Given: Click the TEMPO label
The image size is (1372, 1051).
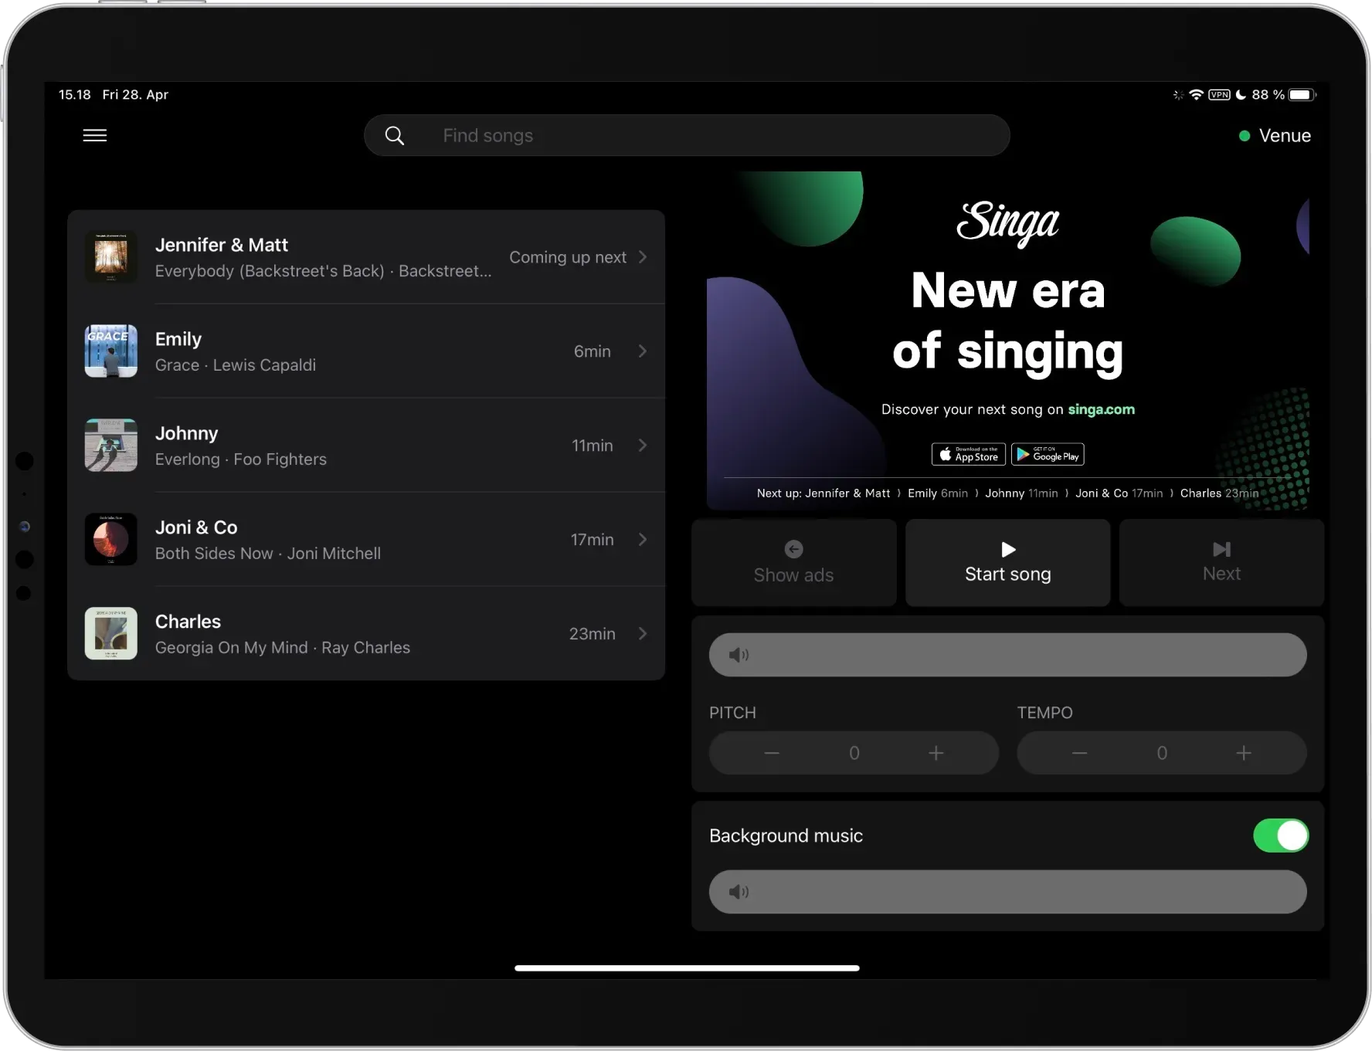Looking at the screenshot, I should click(x=1044, y=713).
